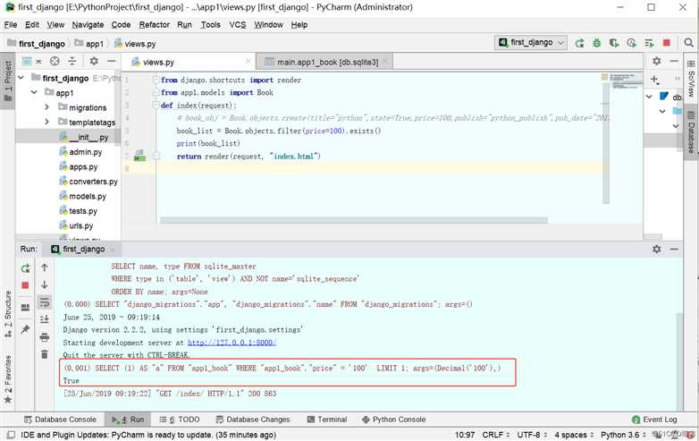The height and width of the screenshot is (441, 699).
Task: Open the TODO tool window
Action: (x=180, y=420)
